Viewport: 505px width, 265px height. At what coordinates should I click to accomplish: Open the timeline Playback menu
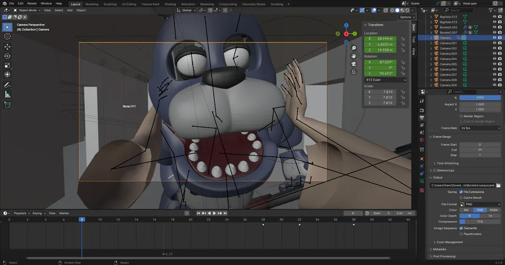click(21, 213)
